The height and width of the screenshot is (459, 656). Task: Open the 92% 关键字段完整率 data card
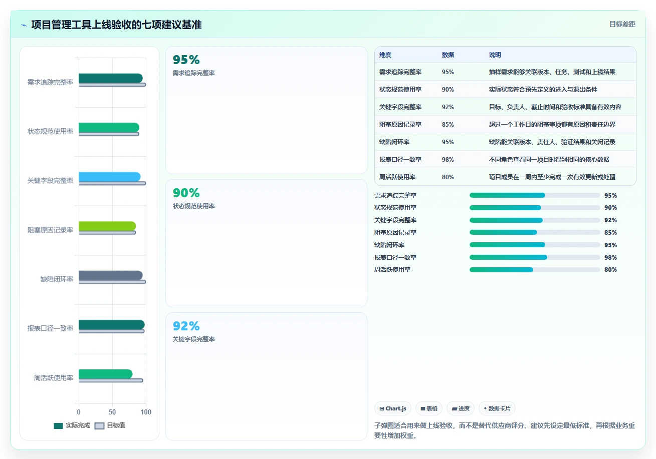266,376
